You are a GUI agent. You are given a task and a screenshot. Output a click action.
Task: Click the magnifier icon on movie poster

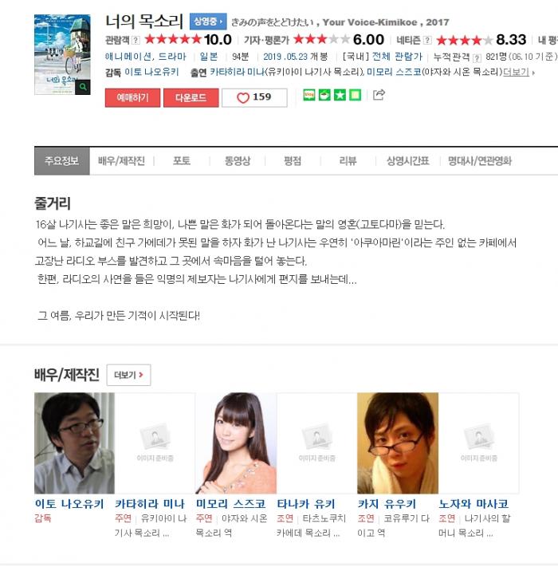[83, 87]
